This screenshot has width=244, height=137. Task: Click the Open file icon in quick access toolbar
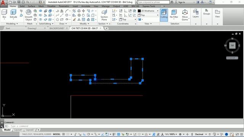14,2
